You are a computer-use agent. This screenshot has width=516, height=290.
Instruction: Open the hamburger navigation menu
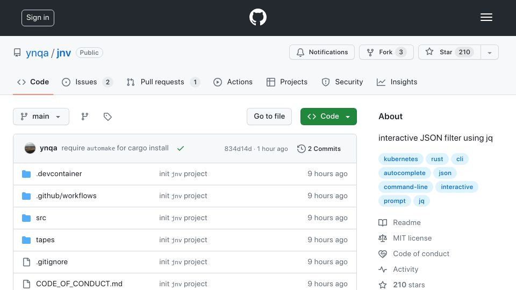[486, 17]
